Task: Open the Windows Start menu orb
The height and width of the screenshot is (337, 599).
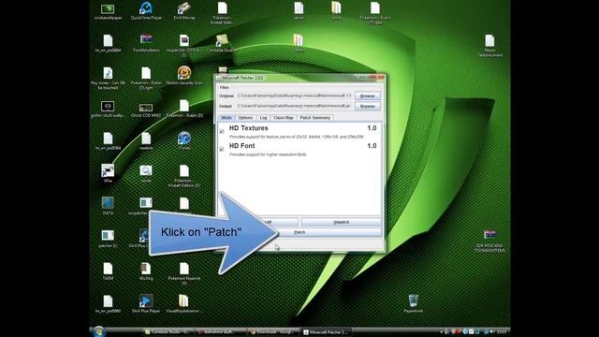Action: [x=99, y=331]
